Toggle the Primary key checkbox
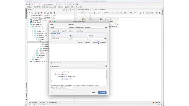The height and width of the screenshot is (106, 189). pos(98,42)
